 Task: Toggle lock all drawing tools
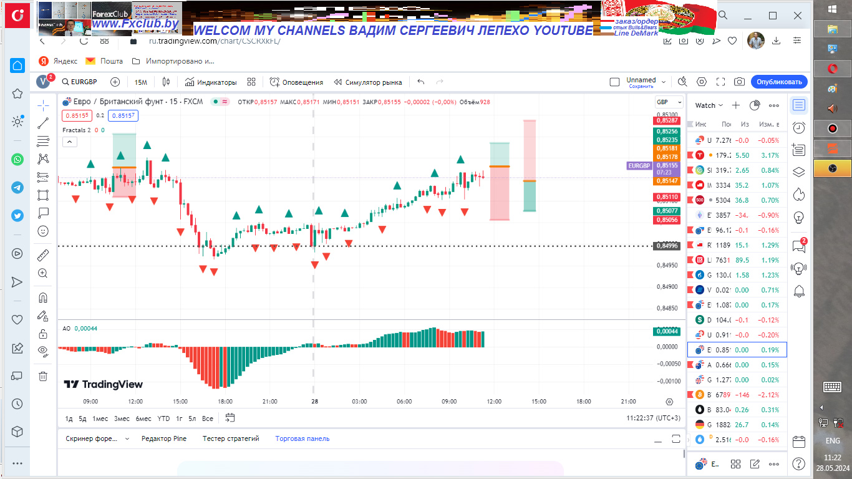click(43, 333)
